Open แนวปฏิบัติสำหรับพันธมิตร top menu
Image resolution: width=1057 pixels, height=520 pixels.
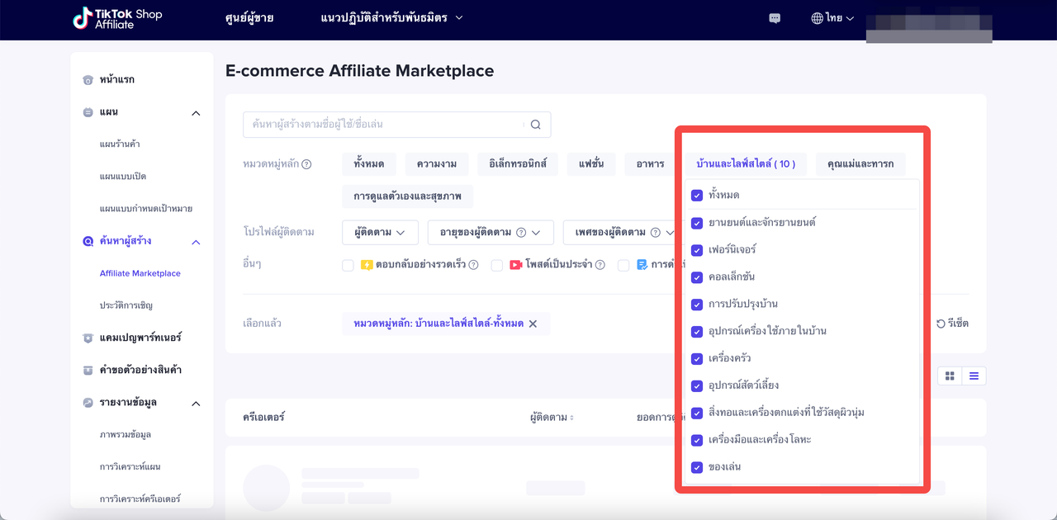tap(391, 18)
